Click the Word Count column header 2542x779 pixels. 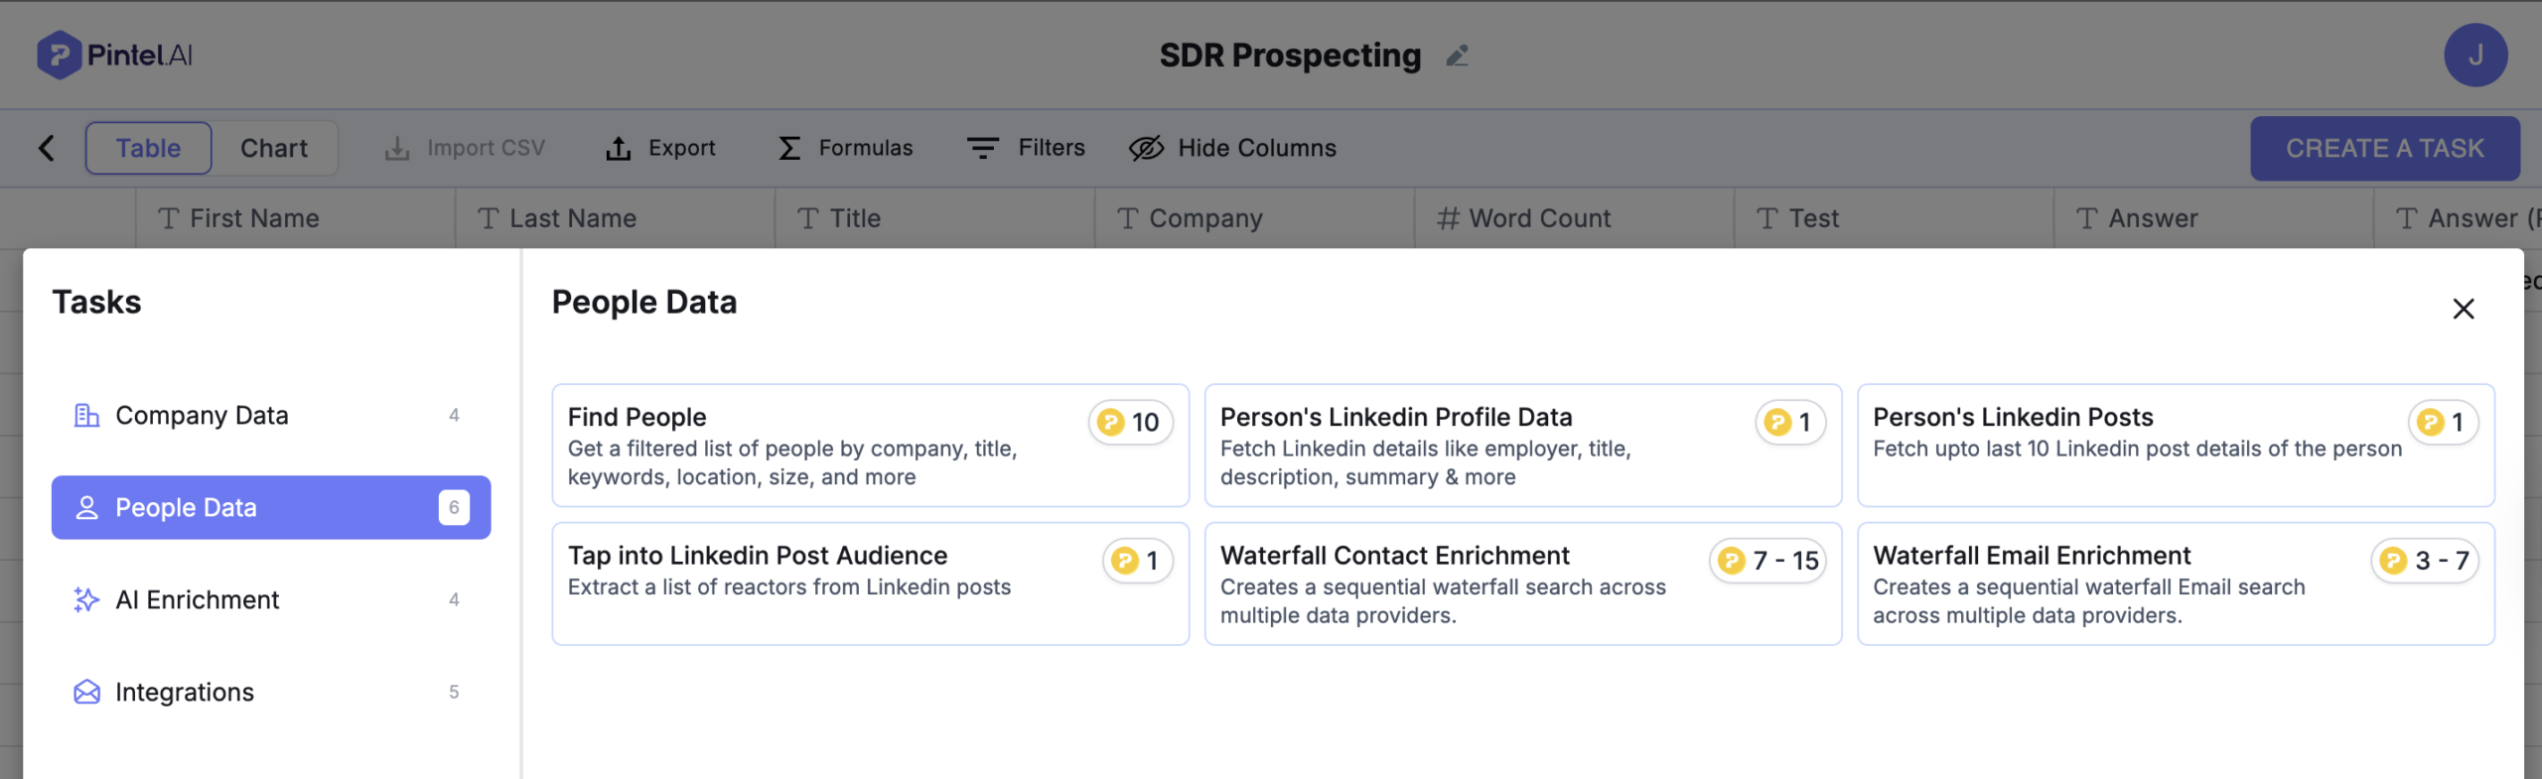(x=1539, y=218)
